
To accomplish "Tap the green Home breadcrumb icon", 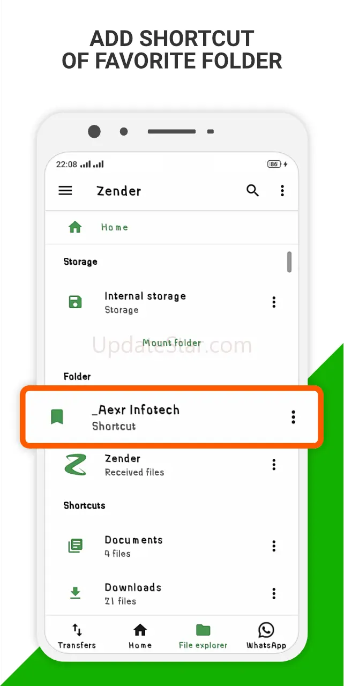I will [75, 227].
